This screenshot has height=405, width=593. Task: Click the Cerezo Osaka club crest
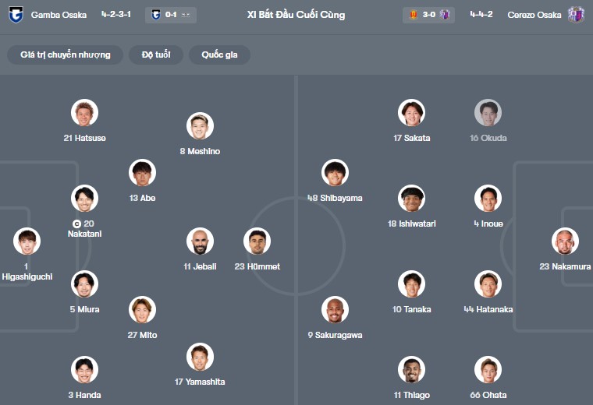click(576, 15)
